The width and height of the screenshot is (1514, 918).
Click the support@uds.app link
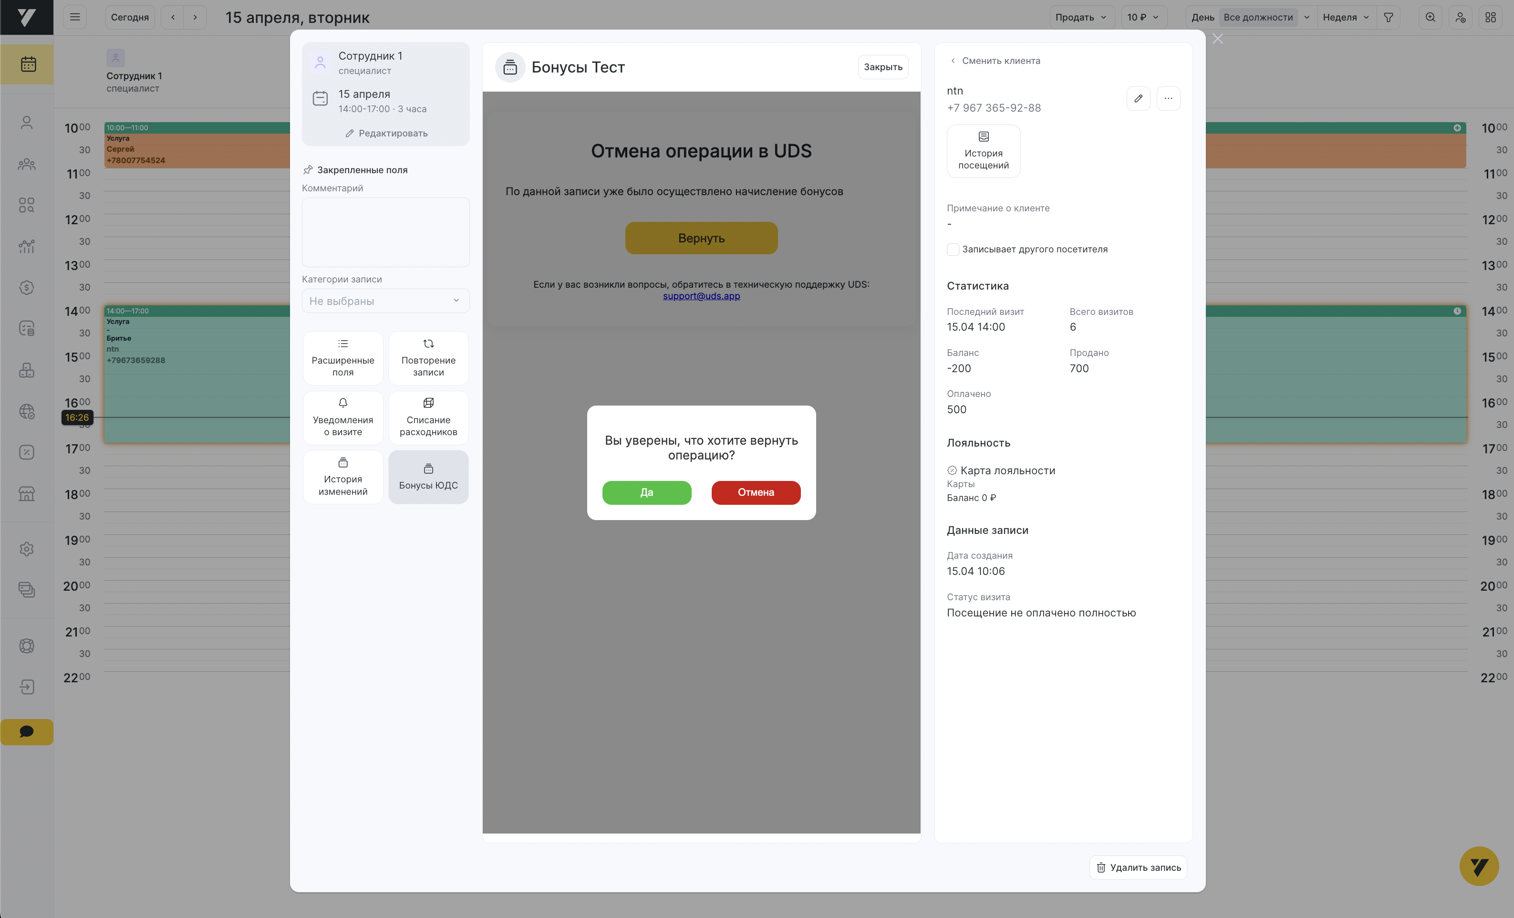click(x=701, y=296)
